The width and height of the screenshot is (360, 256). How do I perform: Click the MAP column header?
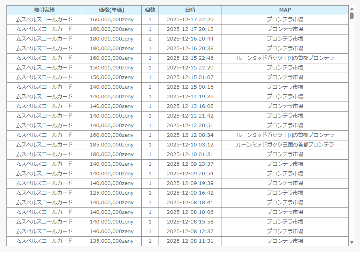point(285,10)
